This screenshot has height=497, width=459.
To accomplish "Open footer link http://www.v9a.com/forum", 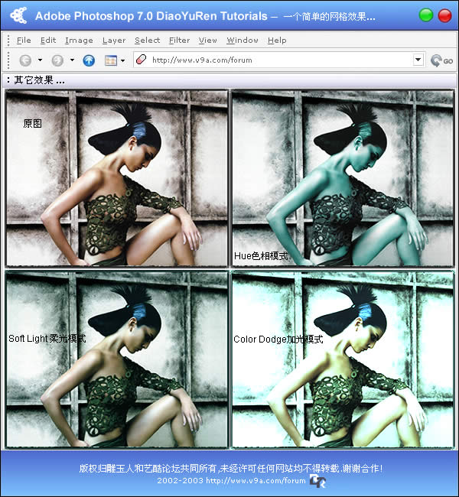I will point(256,480).
